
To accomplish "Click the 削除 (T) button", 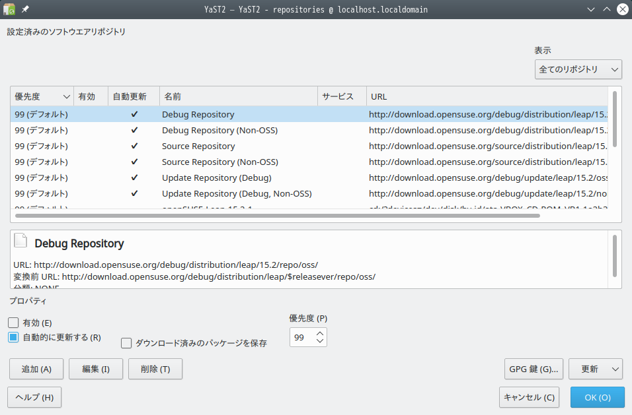I will [x=155, y=369].
